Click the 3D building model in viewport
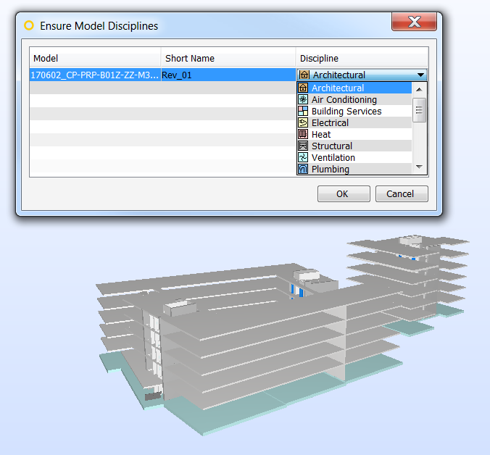Screen dimensions: 490x455 (x=281, y=334)
